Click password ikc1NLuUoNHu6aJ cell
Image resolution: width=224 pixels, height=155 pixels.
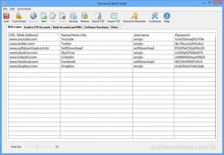(x=195, y=43)
